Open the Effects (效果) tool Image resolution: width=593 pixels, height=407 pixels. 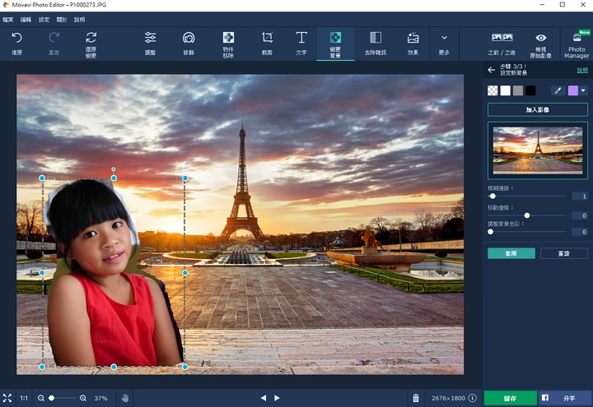[413, 38]
